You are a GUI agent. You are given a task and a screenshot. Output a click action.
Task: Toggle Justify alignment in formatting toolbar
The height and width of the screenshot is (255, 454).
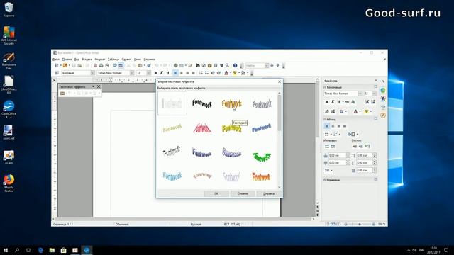193,73
